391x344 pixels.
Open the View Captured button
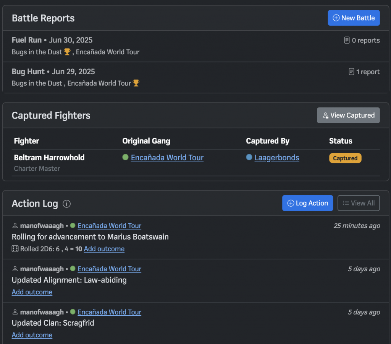pos(348,115)
